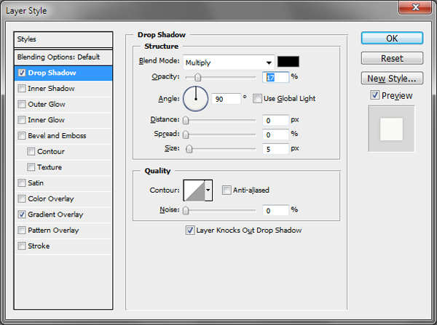Select the Drop Shadow effect row
The image size is (437, 325).
tap(63, 73)
